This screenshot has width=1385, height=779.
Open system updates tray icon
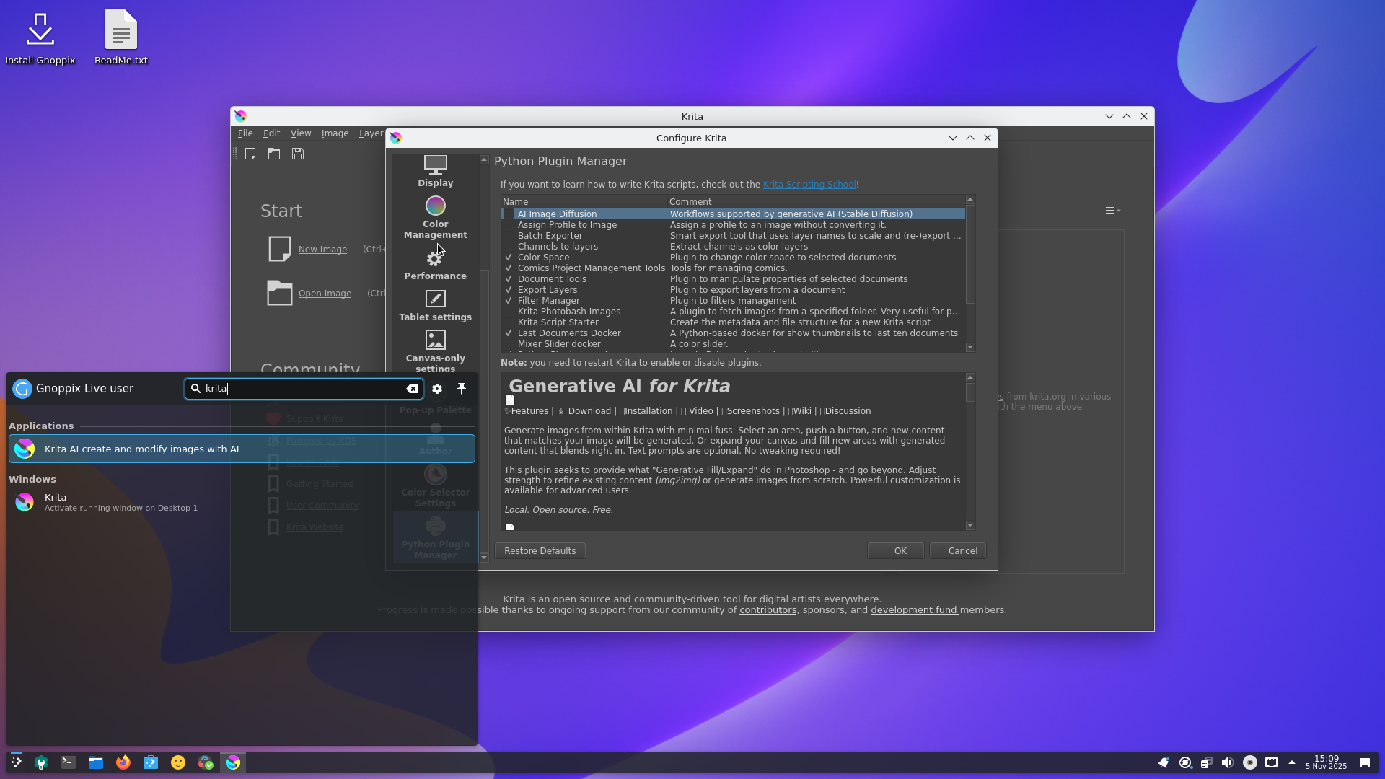coord(1185,762)
